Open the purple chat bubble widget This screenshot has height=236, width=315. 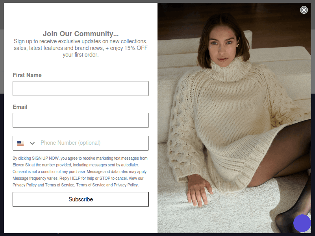tap(302, 223)
